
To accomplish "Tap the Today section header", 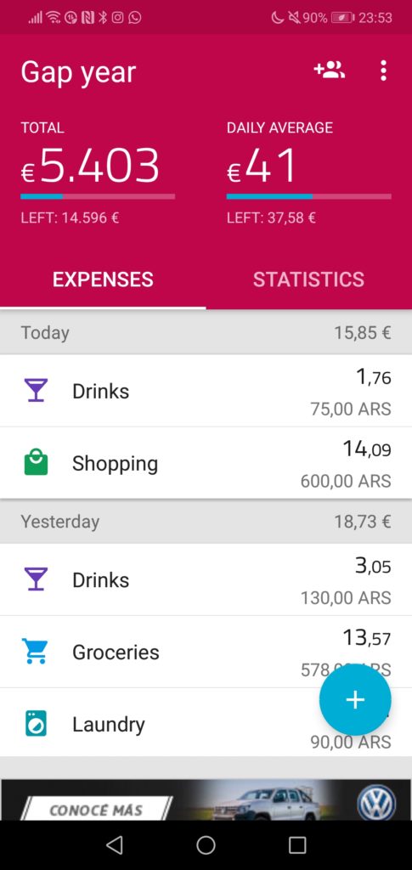I will click(x=206, y=332).
